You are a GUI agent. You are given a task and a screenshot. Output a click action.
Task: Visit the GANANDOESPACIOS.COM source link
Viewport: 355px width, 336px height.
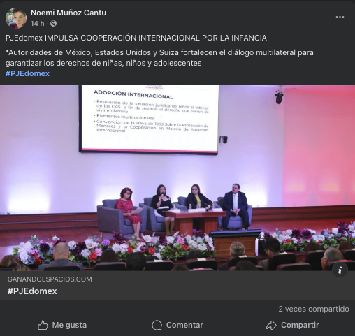[50, 279]
